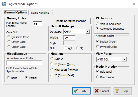Click the OK button
The image size is (138, 97).
[81, 91]
